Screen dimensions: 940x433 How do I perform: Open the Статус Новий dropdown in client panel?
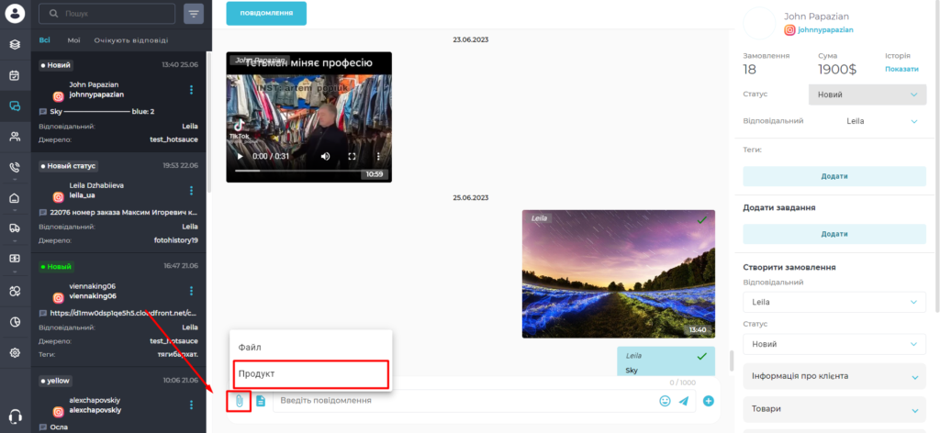tap(867, 94)
